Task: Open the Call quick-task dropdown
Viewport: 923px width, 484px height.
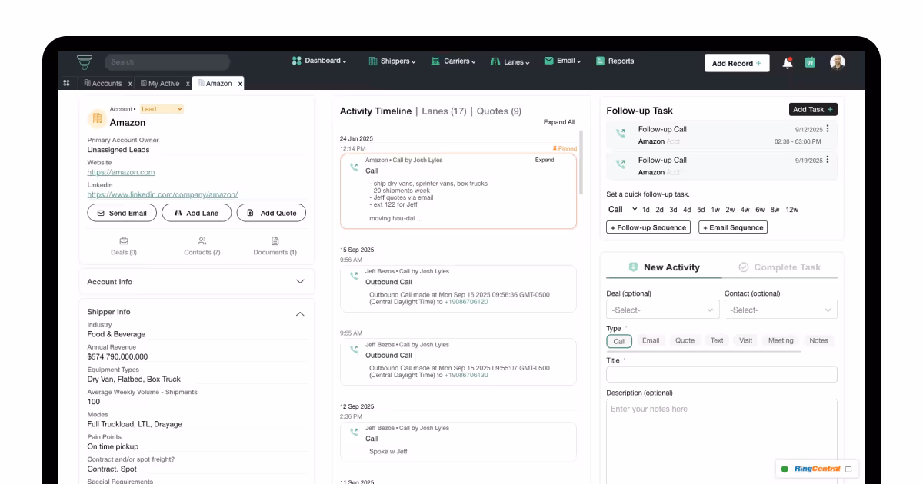Action: [618, 209]
